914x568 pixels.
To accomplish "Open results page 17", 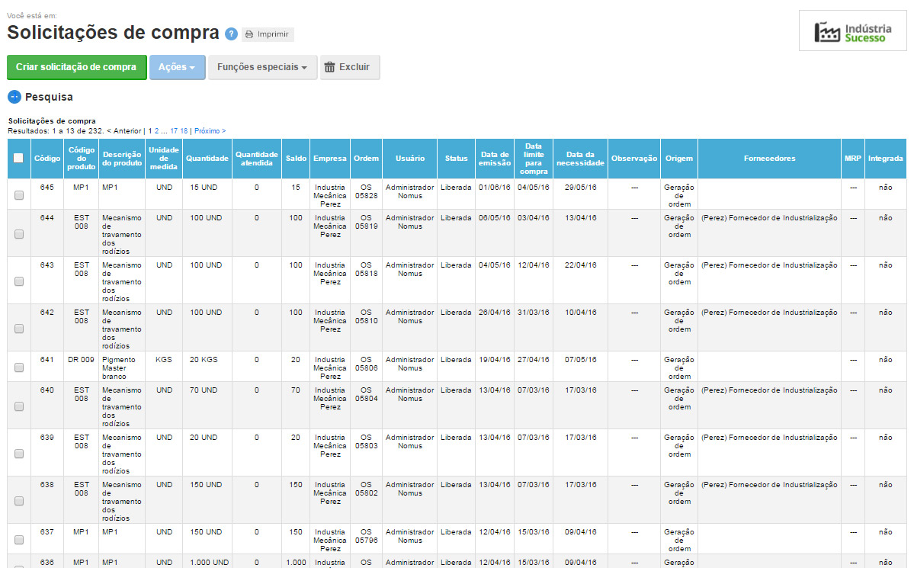I will [x=174, y=131].
